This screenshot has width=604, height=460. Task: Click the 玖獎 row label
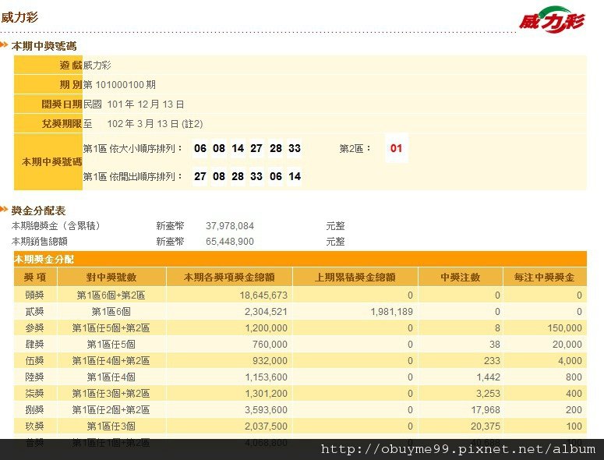point(34,426)
